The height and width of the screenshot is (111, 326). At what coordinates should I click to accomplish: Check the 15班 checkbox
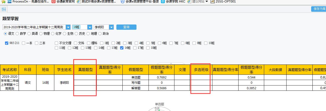pos(109,48)
